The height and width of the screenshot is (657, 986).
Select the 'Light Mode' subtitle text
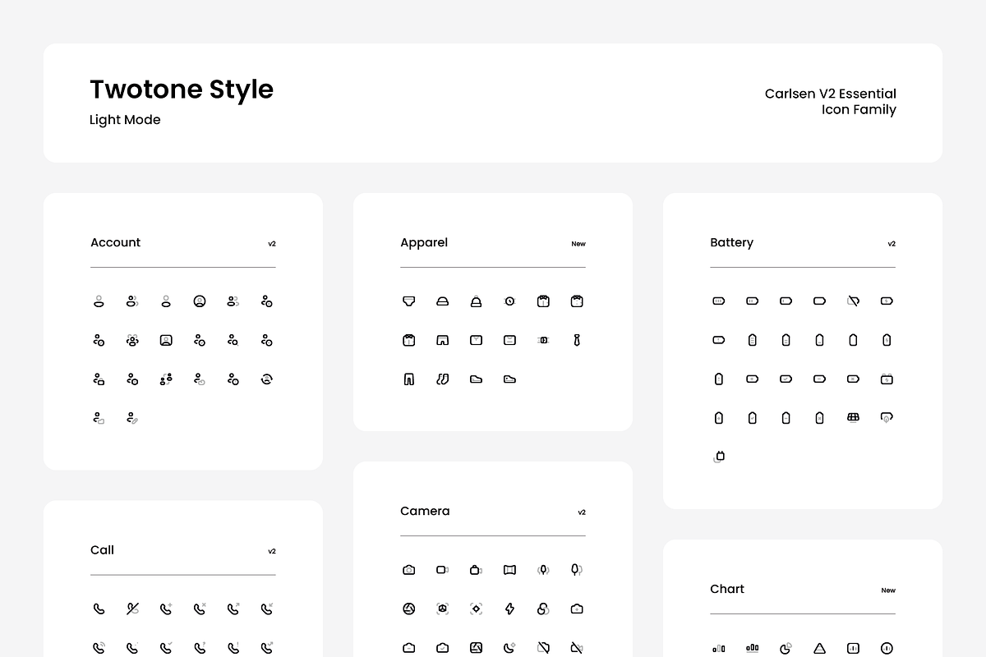[125, 120]
